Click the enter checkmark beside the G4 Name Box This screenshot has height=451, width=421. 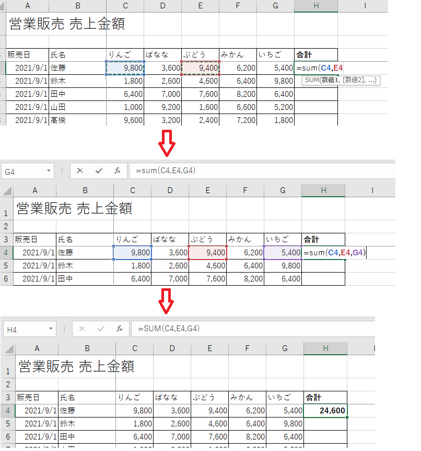click(x=99, y=171)
